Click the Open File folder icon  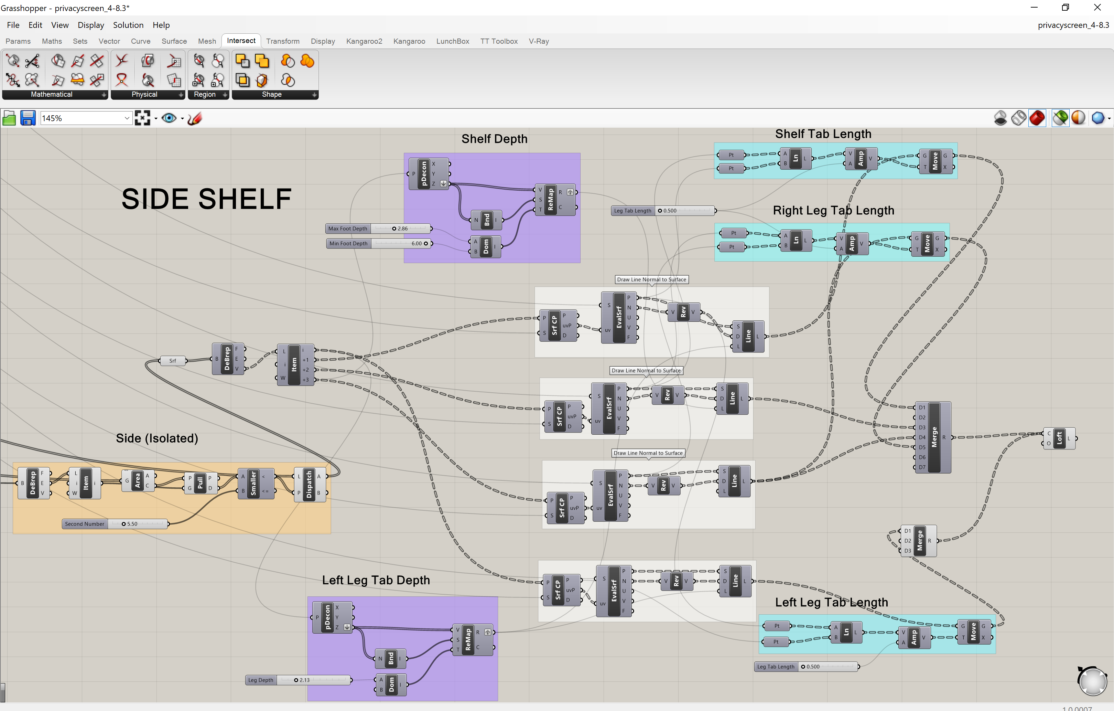(9, 118)
